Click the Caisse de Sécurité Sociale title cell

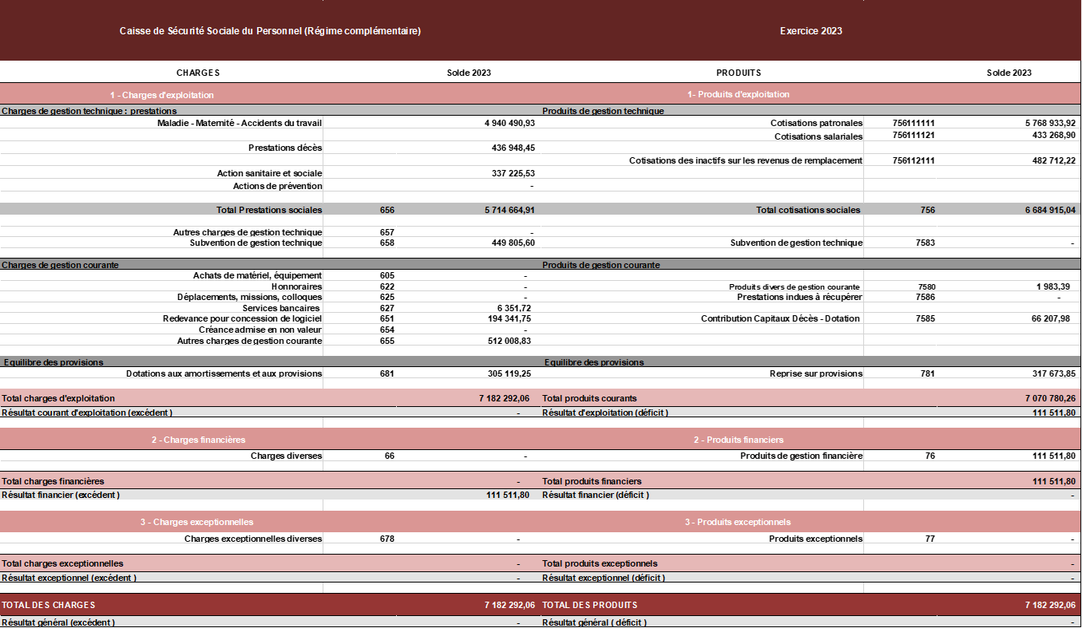click(270, 31)
